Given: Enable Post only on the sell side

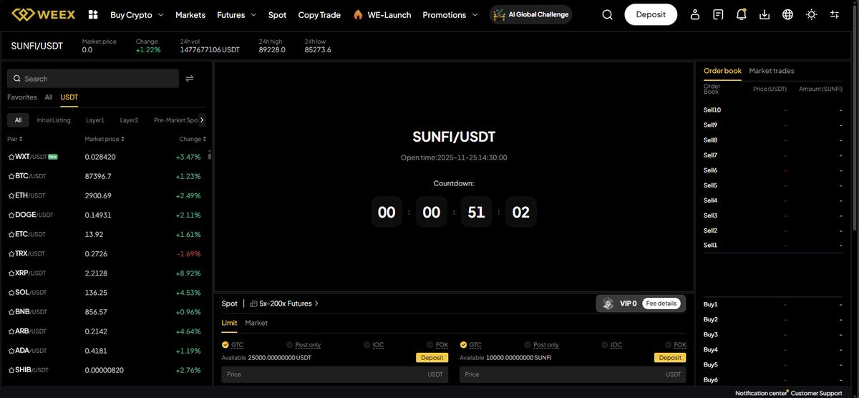Looking at the screenshot, I should [540, 345].
